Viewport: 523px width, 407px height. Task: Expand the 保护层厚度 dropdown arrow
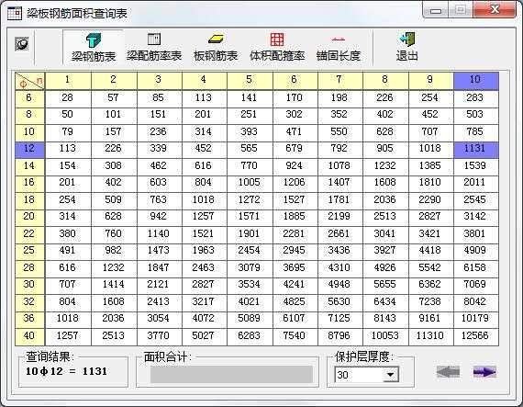390,375
